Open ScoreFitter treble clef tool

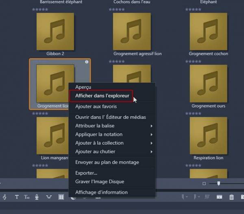coord(4,197)
